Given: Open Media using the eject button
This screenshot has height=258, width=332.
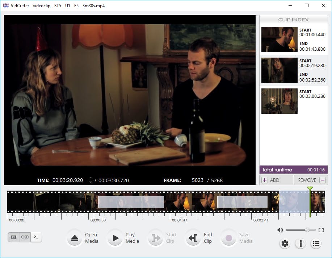Looking at the screenshot, I should point(75,238).
